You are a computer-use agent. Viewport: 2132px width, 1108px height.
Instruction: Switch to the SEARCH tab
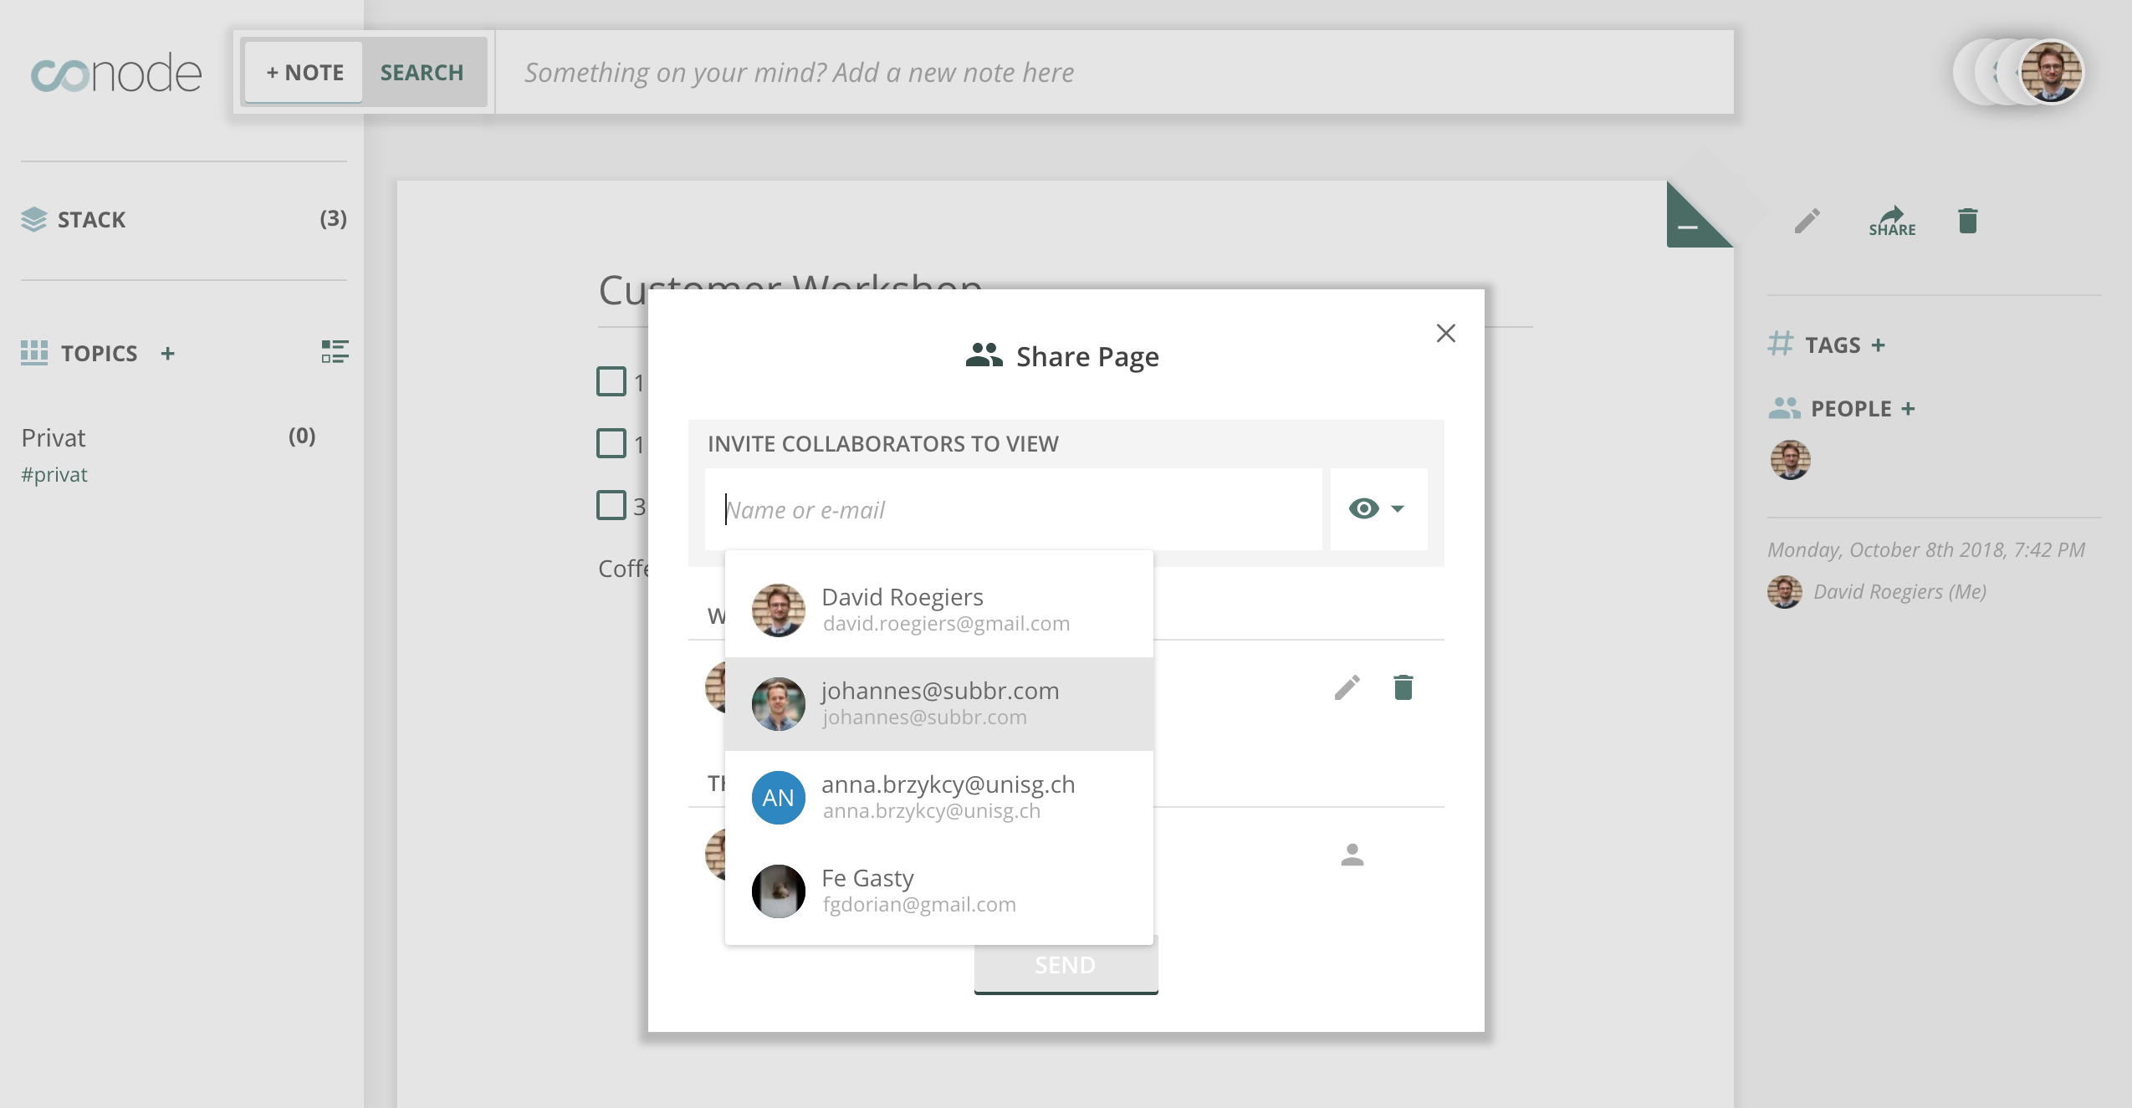tap(422, 73)
